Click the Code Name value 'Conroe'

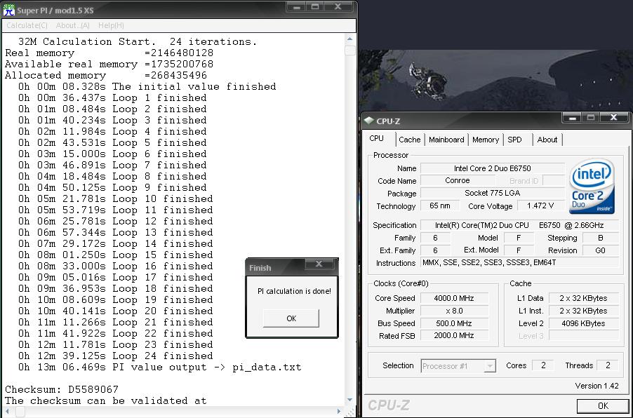457,180
